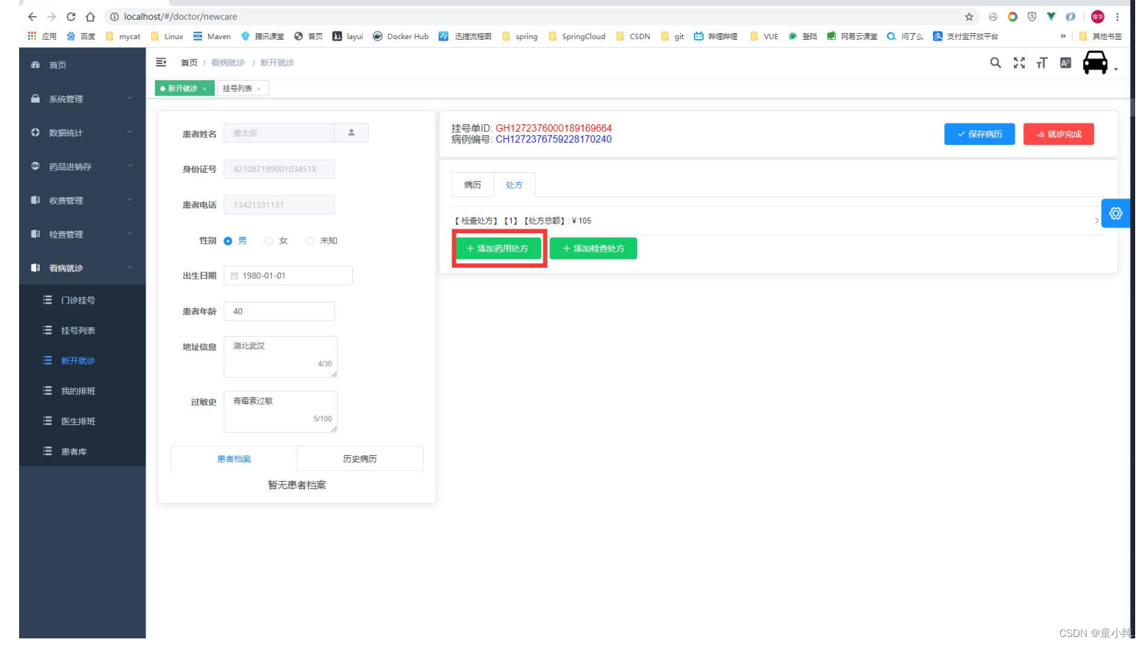Click 保存病历 button

[979, 134]
